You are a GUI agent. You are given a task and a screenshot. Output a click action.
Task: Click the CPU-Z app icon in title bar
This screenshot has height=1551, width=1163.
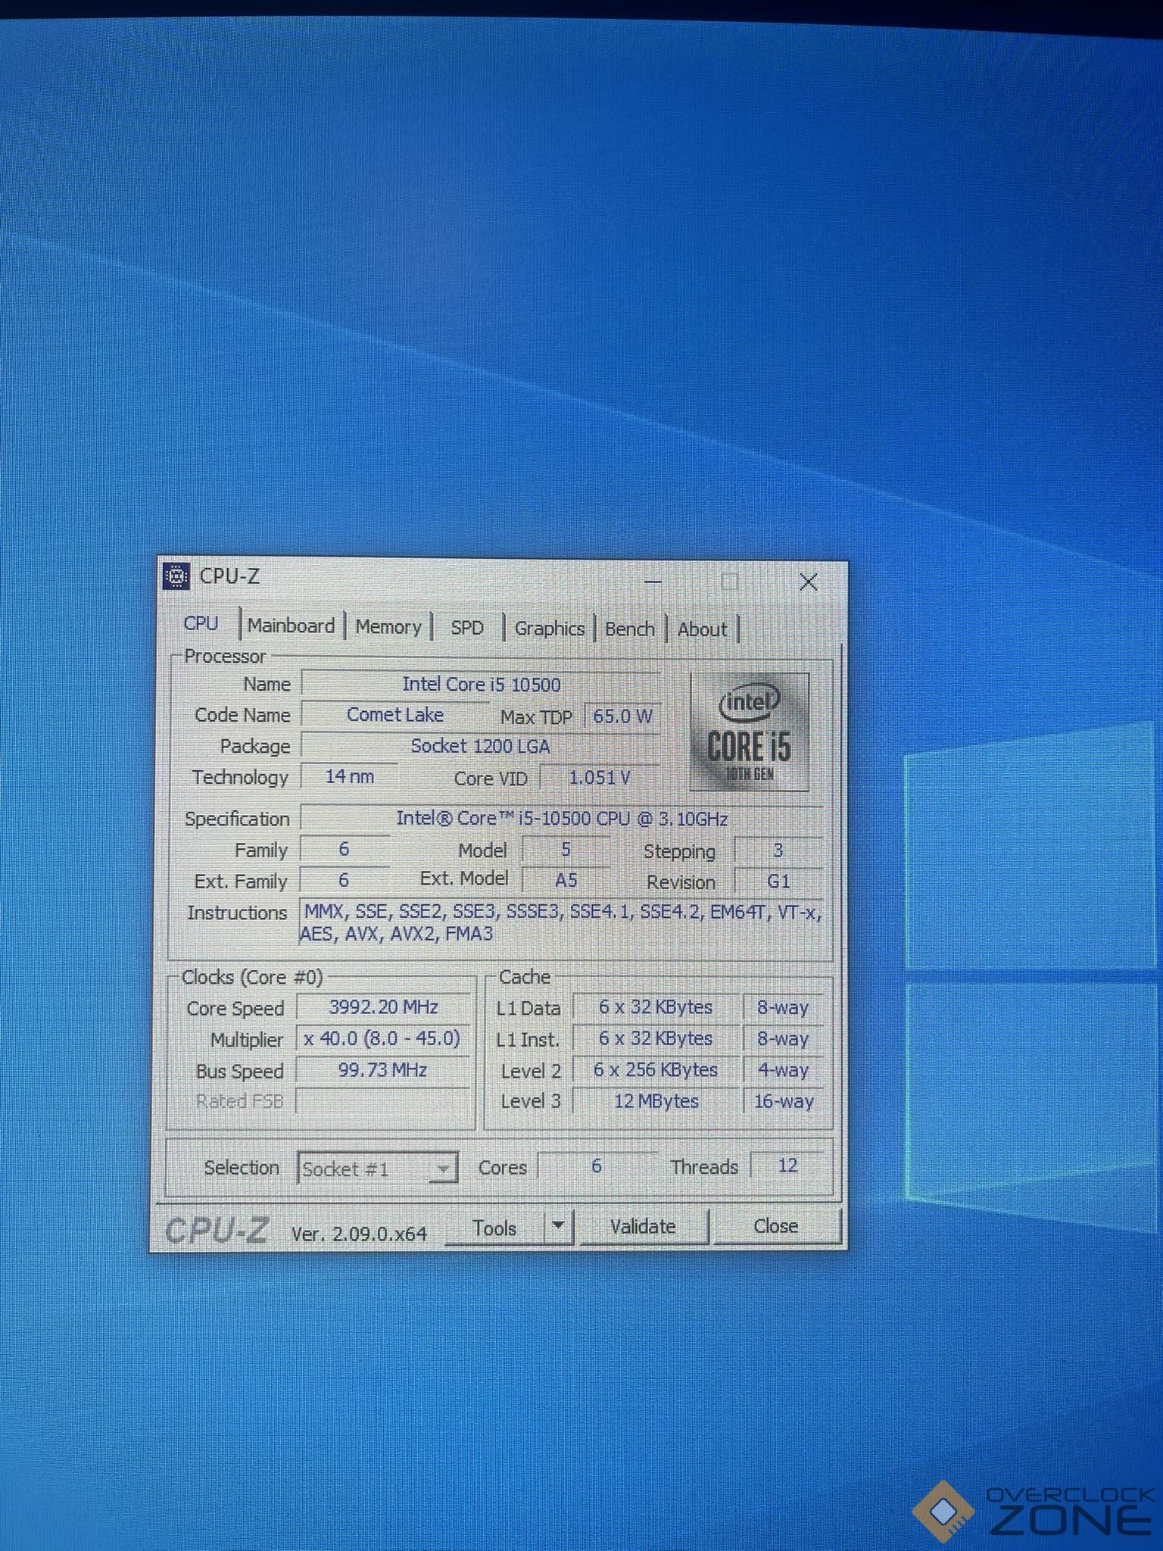pyautogui.click(x=176, y=576)
